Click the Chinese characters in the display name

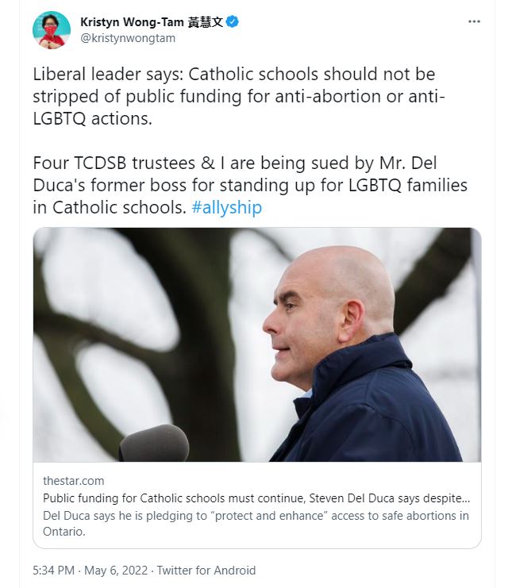point(206,22)
